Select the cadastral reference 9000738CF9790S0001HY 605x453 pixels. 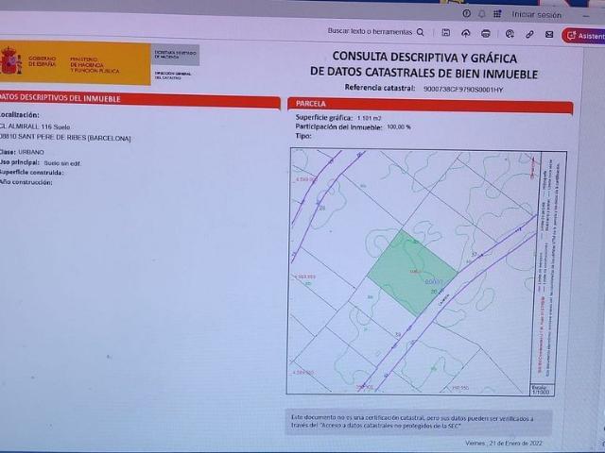coord(463,90)
